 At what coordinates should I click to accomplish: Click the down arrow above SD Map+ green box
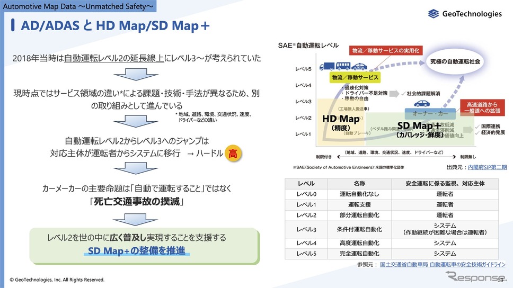coord(136,219)
